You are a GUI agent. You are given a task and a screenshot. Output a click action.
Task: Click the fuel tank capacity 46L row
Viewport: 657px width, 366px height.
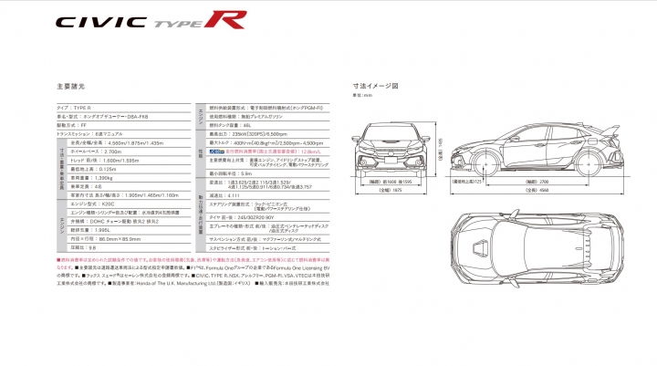[x=268, y=125]
